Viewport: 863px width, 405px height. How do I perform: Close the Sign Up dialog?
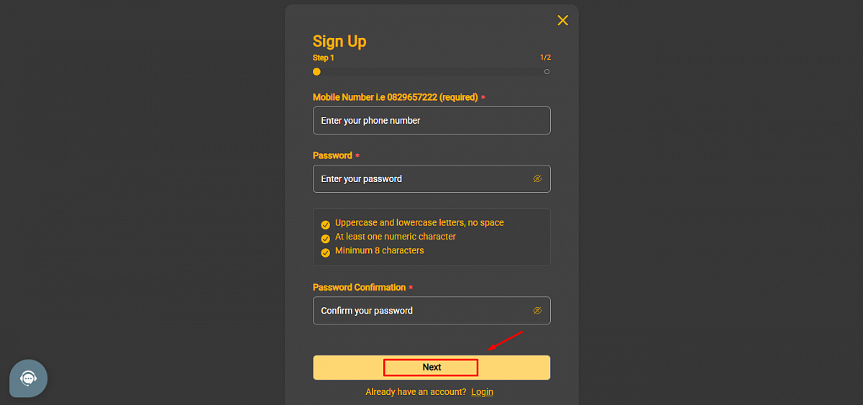click(562, 20)
